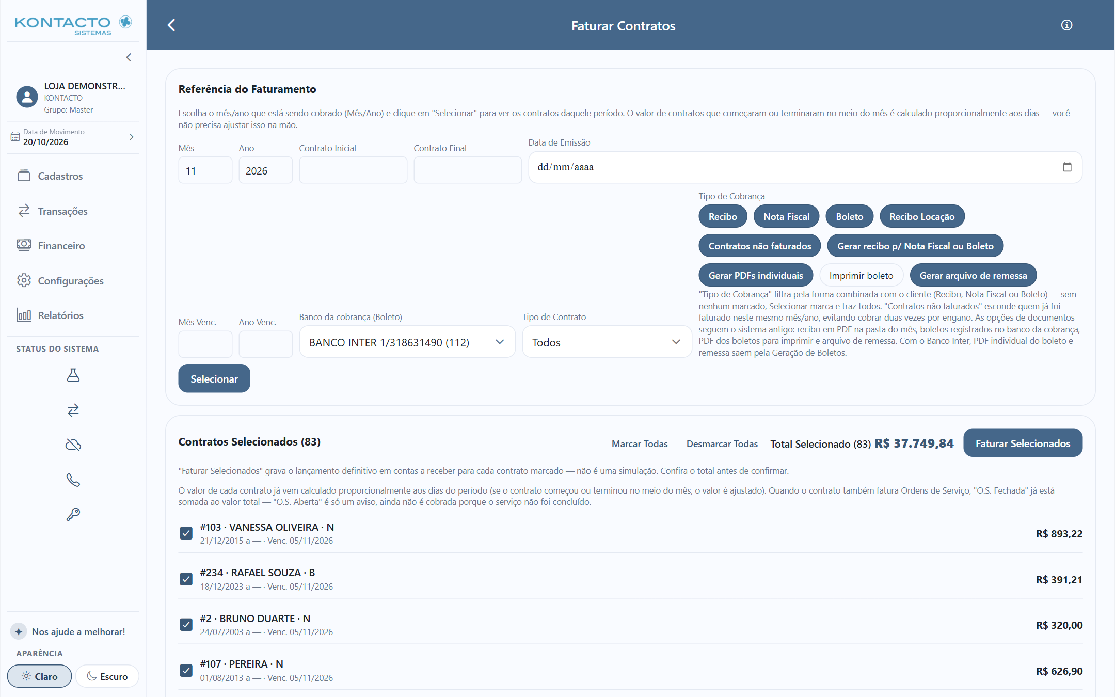The width and height of the screenshot is (1115, 697).
Task: Collapse the sidebar with the chevron
Action: coord(129,57)
